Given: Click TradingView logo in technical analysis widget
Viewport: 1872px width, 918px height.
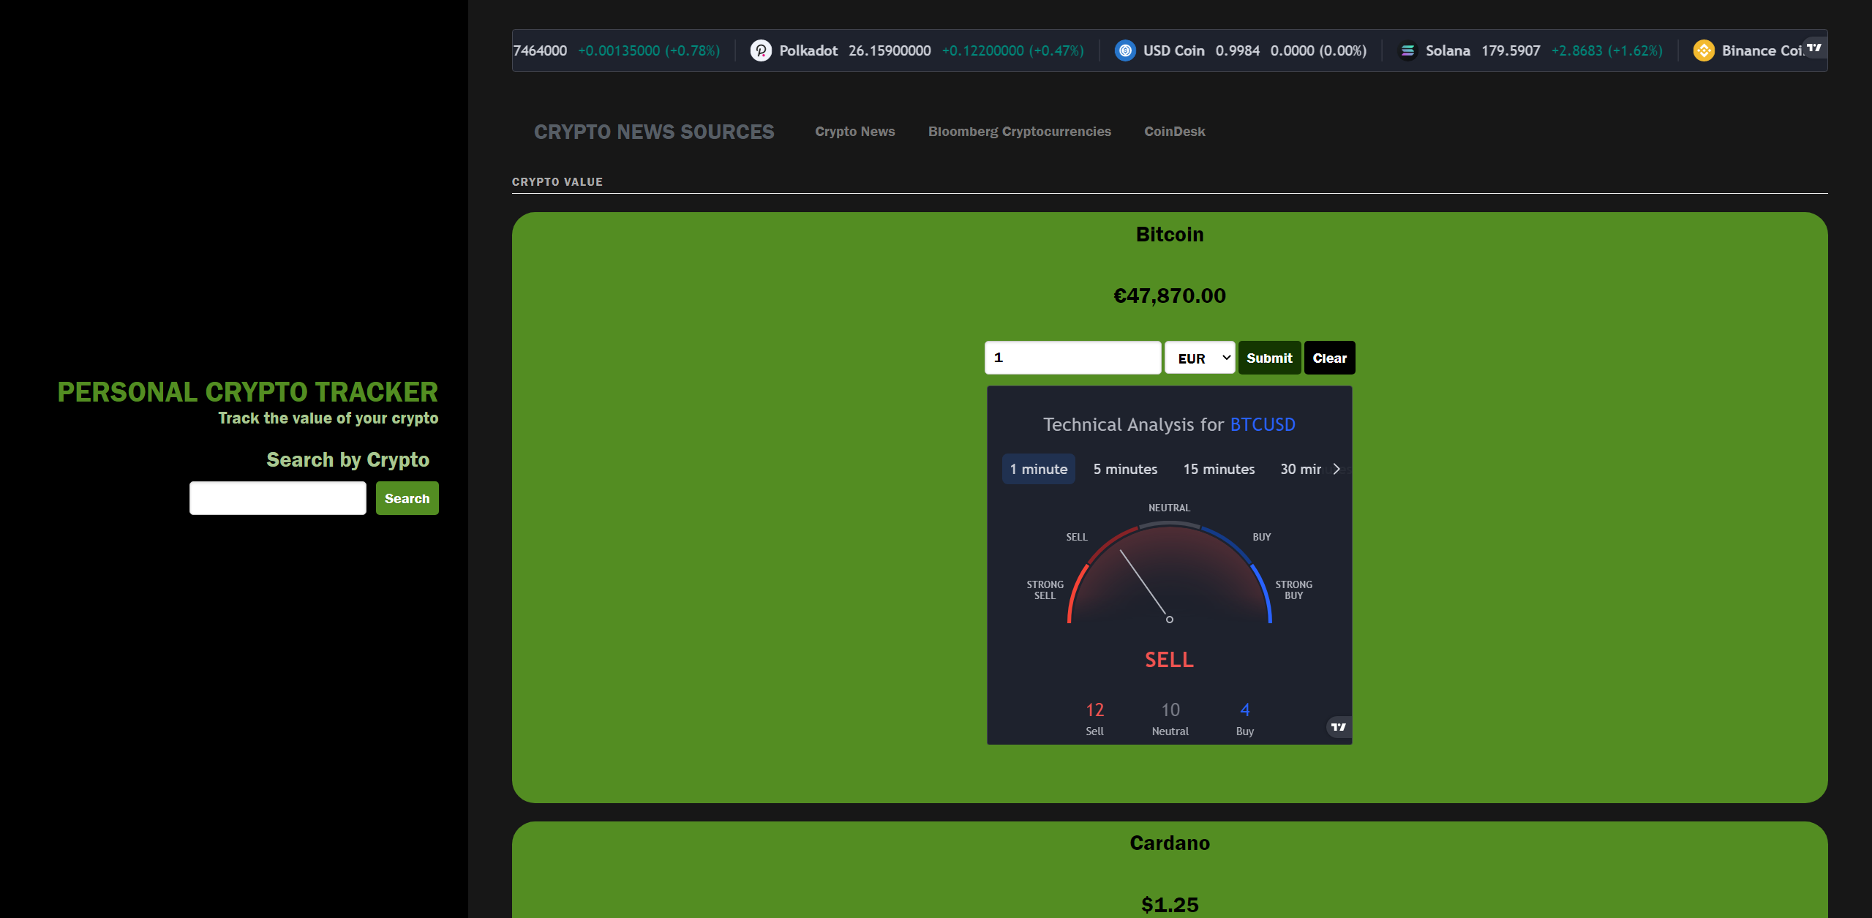Looking at the screenshot, I should tap(1339, 727).
